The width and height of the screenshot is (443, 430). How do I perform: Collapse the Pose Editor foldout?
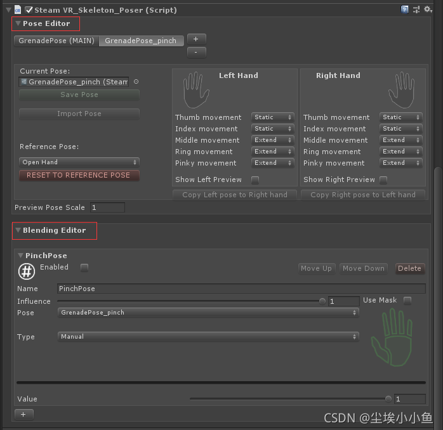tap(18, 23)
